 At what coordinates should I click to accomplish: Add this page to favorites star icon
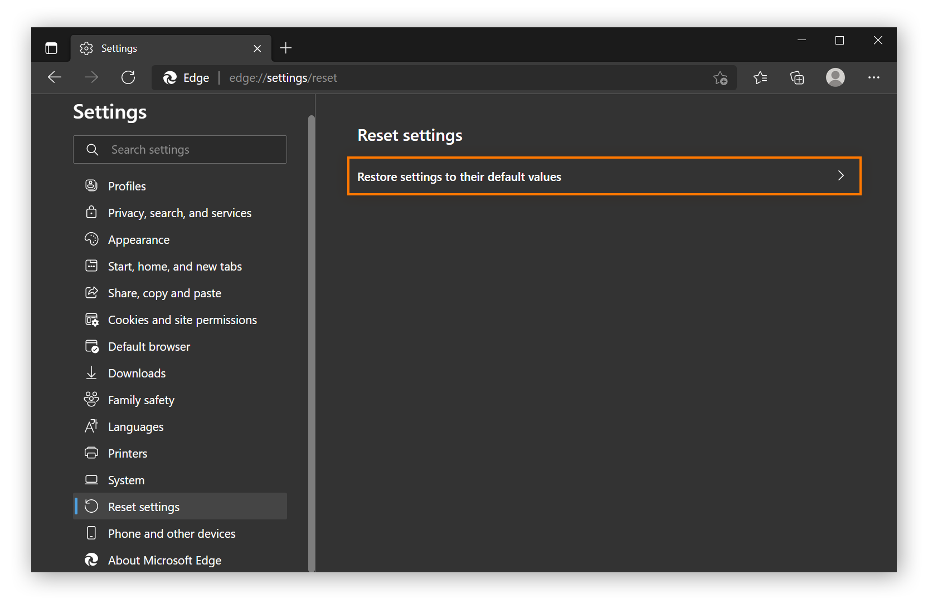coord(720,78)
